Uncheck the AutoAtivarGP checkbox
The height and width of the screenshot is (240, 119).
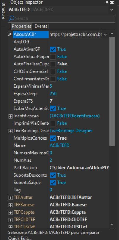pos(53,49)
